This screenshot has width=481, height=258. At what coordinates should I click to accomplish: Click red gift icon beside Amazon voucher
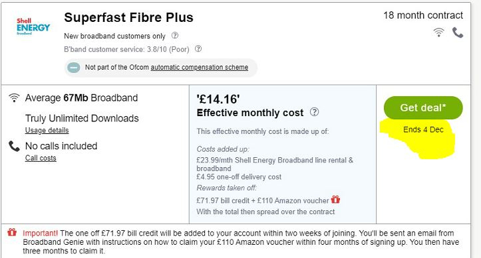pos(335,200)
